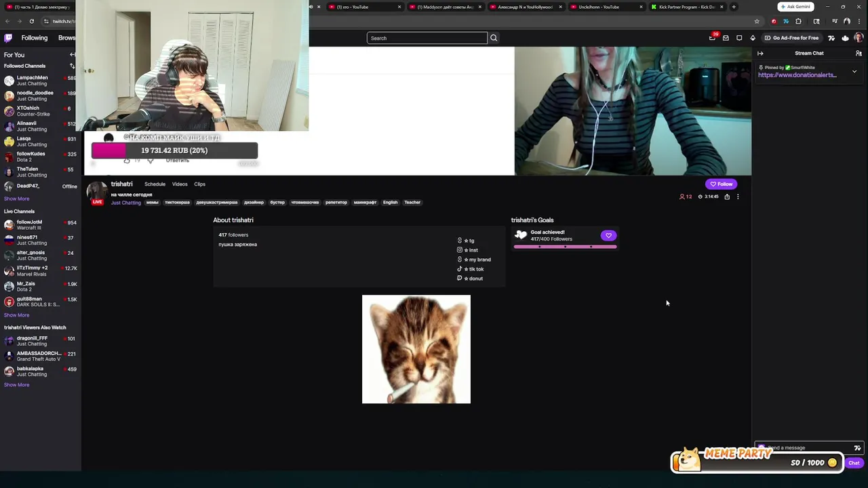
Task: Open the Videos tab
Action: [x=180, y=184]
